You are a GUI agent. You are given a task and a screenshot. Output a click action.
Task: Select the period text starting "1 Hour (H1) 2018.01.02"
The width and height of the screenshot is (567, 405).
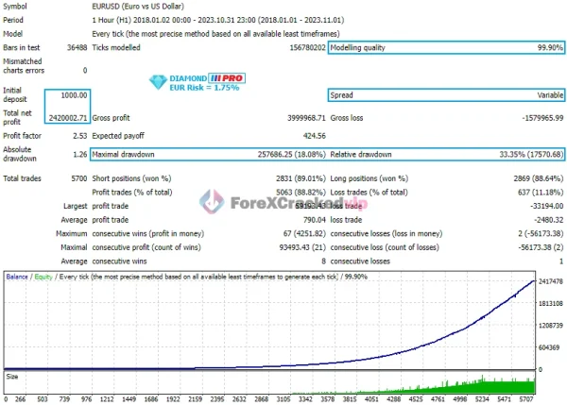coord(218,20)
